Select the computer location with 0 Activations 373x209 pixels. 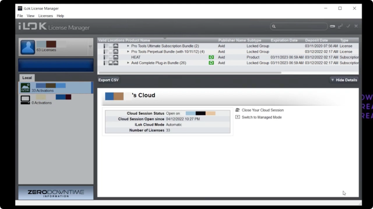coord(25,100)
